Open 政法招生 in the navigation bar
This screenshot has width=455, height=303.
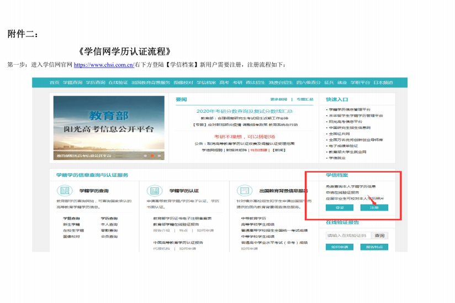pyautogui.click(x=256, y=82)
